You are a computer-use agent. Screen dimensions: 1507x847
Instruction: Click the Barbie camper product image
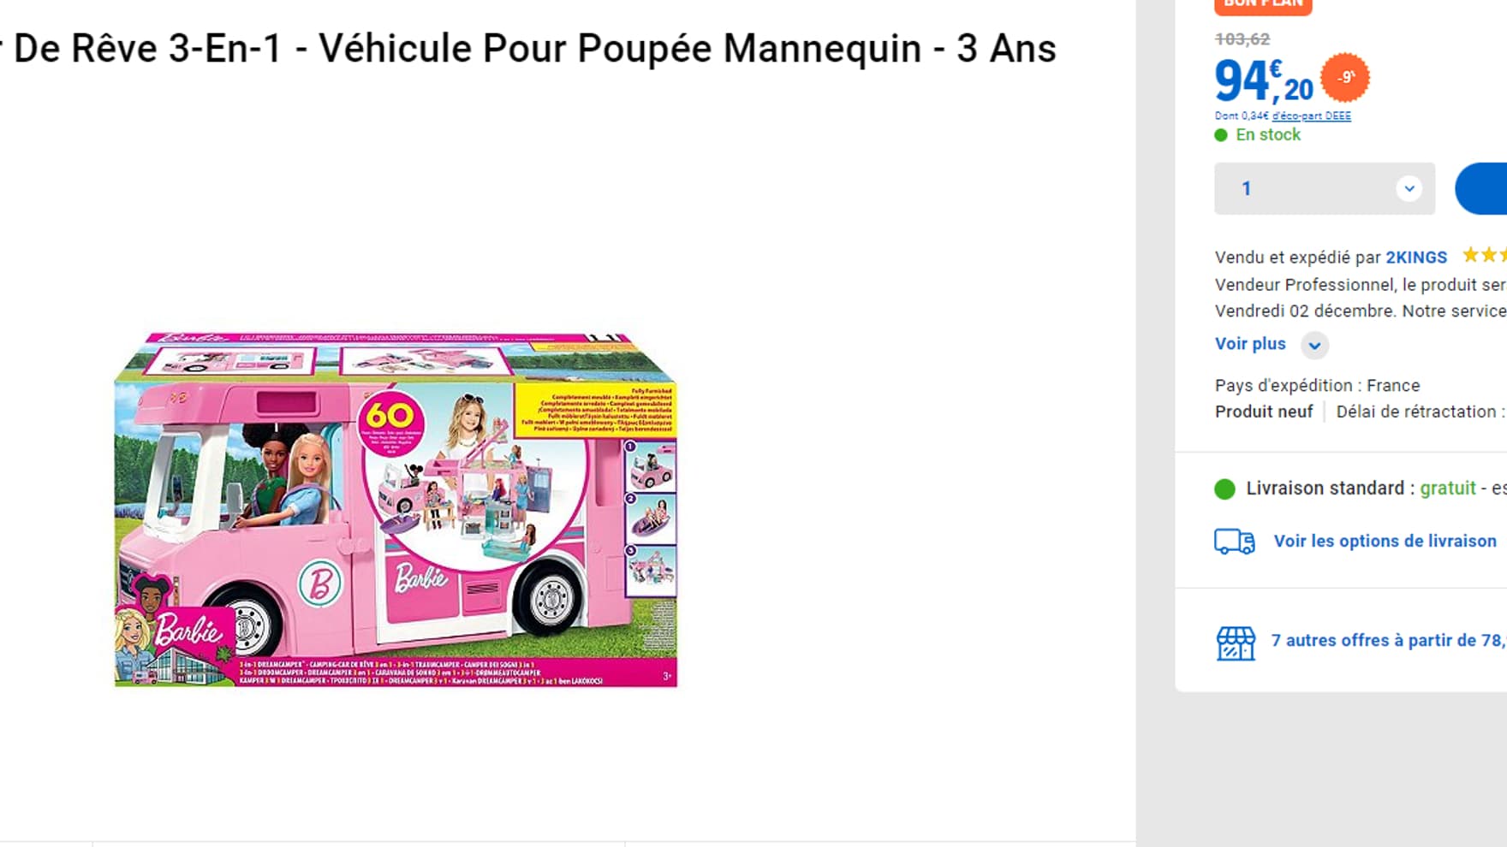396,510
